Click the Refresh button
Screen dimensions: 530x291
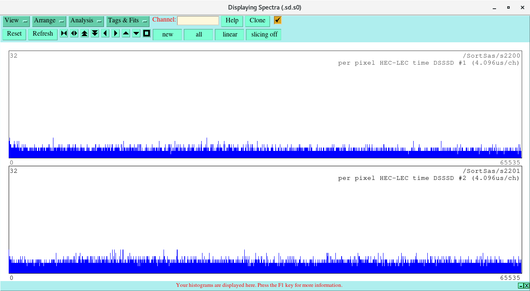point(43,34)
